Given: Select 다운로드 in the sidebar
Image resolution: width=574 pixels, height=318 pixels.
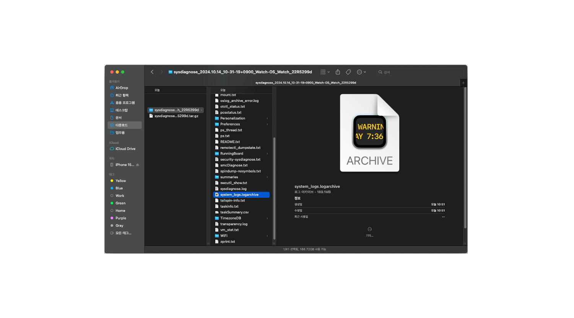Looking at the screenshot, I should [125, 125].
